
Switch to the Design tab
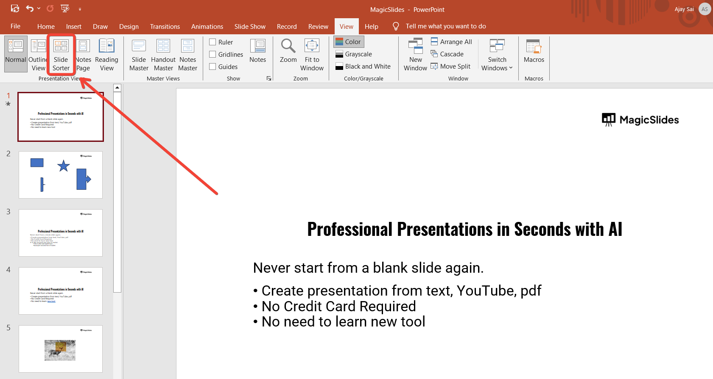coord(129,26)
